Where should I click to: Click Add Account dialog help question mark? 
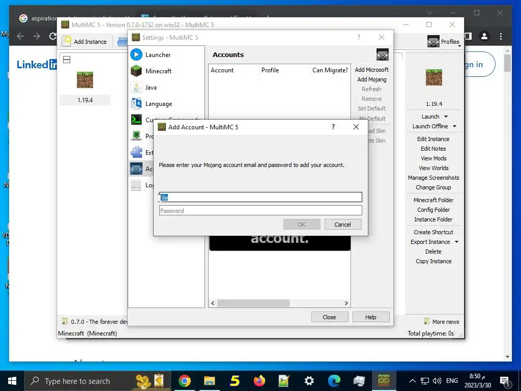[333, 127]
